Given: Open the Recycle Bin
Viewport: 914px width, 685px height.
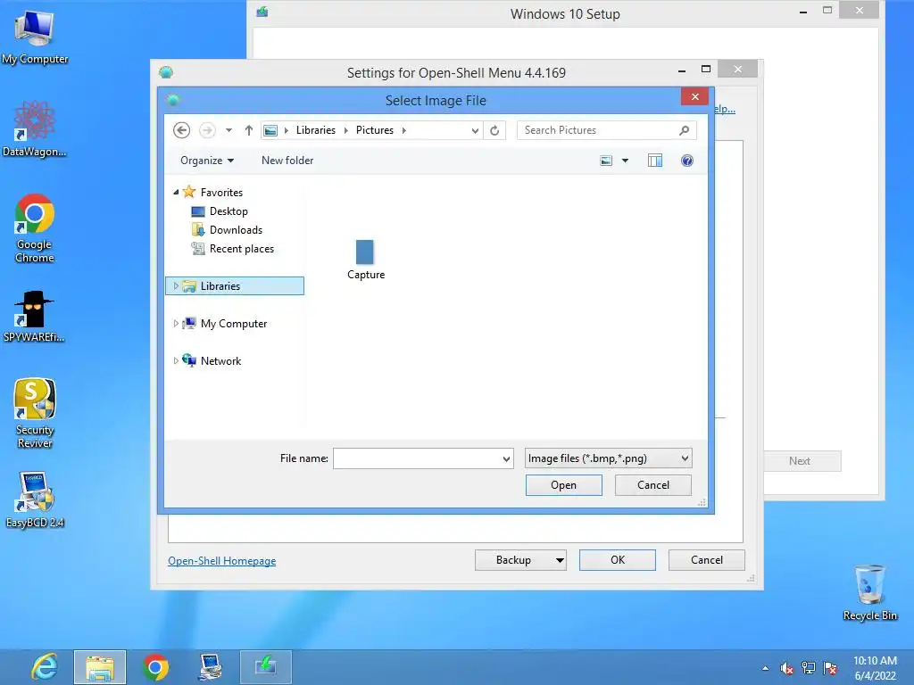Looking at the screenshot, I should (x=869, y=592).
